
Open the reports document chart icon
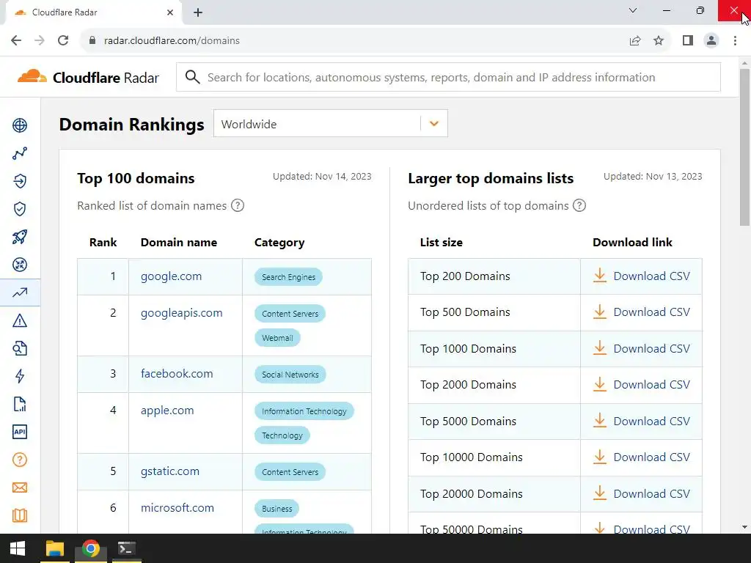[20, 404]
